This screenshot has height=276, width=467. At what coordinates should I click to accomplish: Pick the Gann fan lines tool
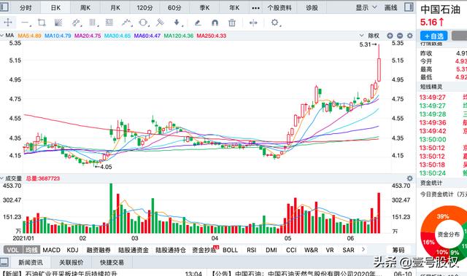[58, 23]
